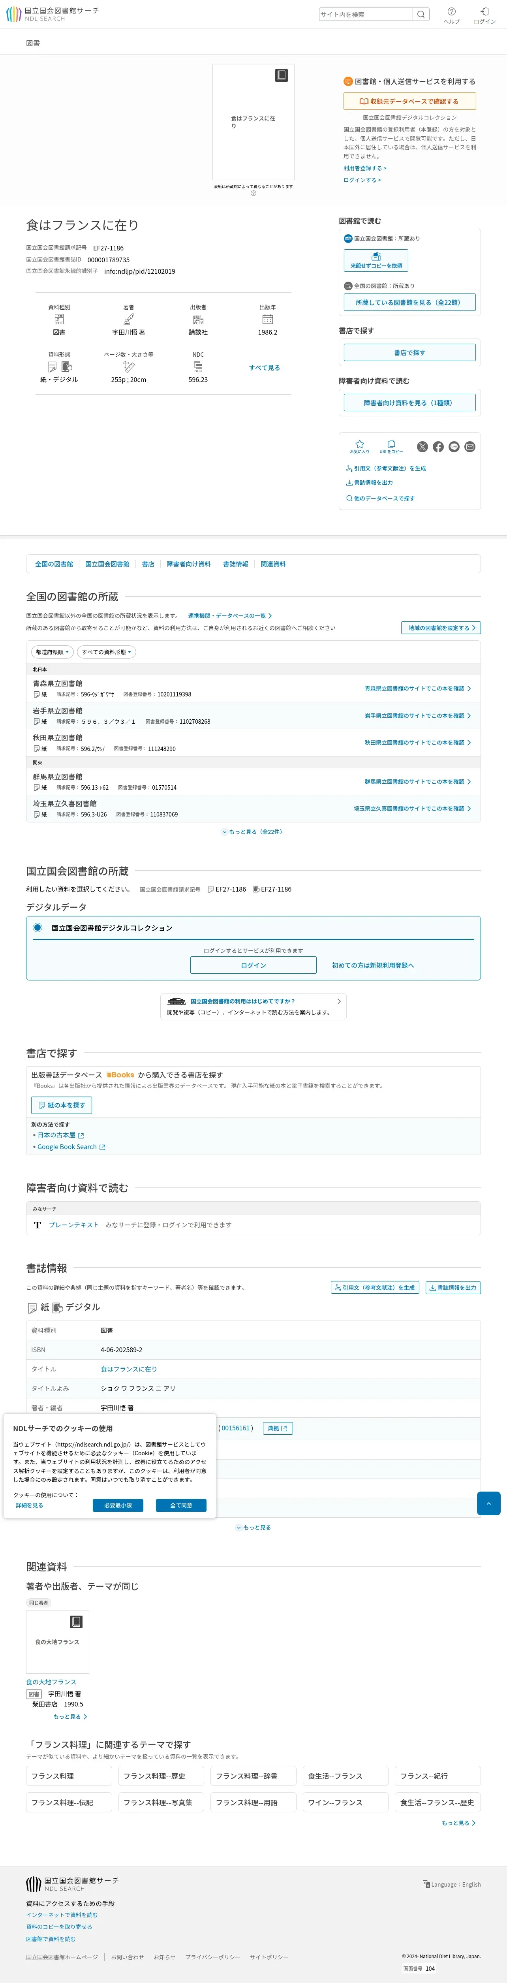Click 障害者向け資料を見る（1種類）button

409,403
